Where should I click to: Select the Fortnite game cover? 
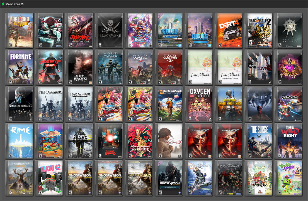(19, 67)
